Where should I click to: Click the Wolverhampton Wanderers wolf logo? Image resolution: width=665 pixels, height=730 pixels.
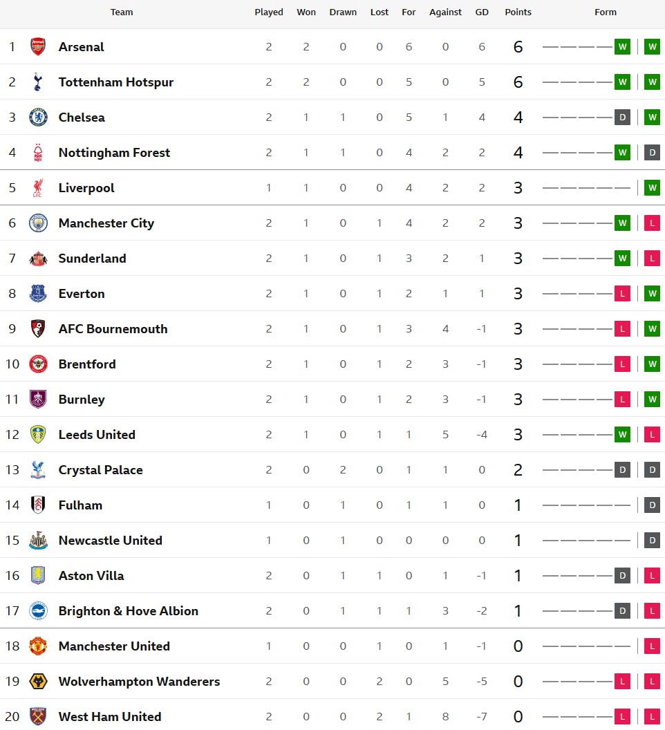tap(38, 682)
